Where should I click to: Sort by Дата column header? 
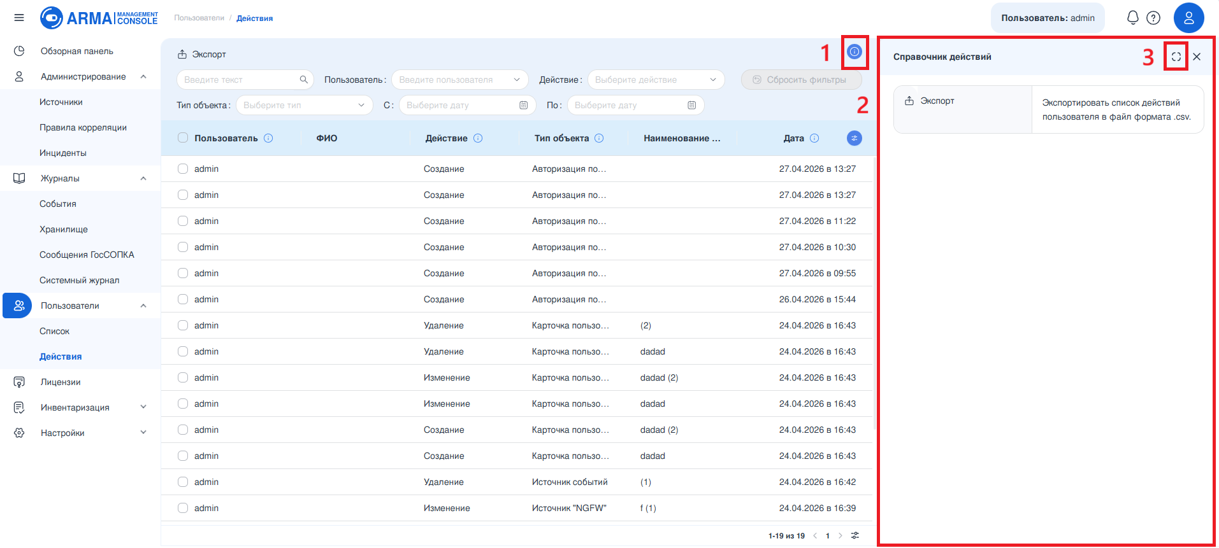click(794, 138)
